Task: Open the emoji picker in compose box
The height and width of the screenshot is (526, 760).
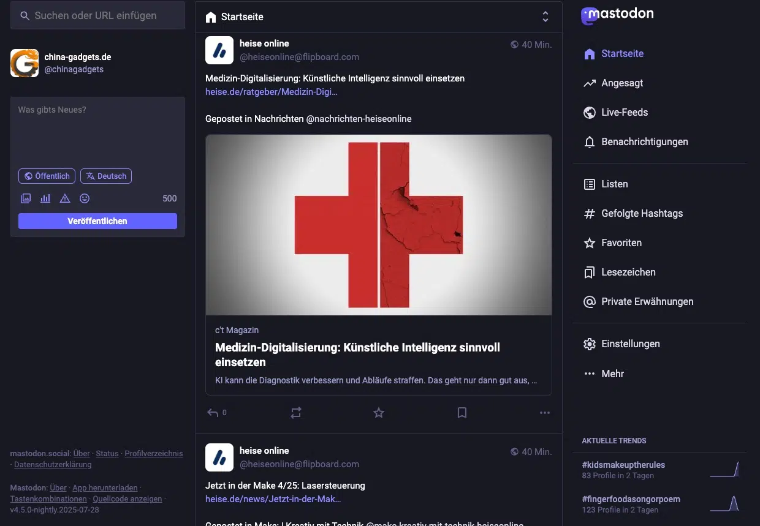Action: (85, 198)
